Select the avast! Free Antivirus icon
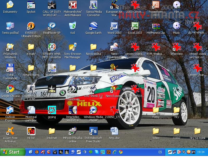 pyautogui.click(x=10, y=131)
